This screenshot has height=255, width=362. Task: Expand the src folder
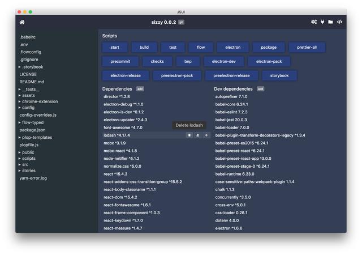click(24, 164)
